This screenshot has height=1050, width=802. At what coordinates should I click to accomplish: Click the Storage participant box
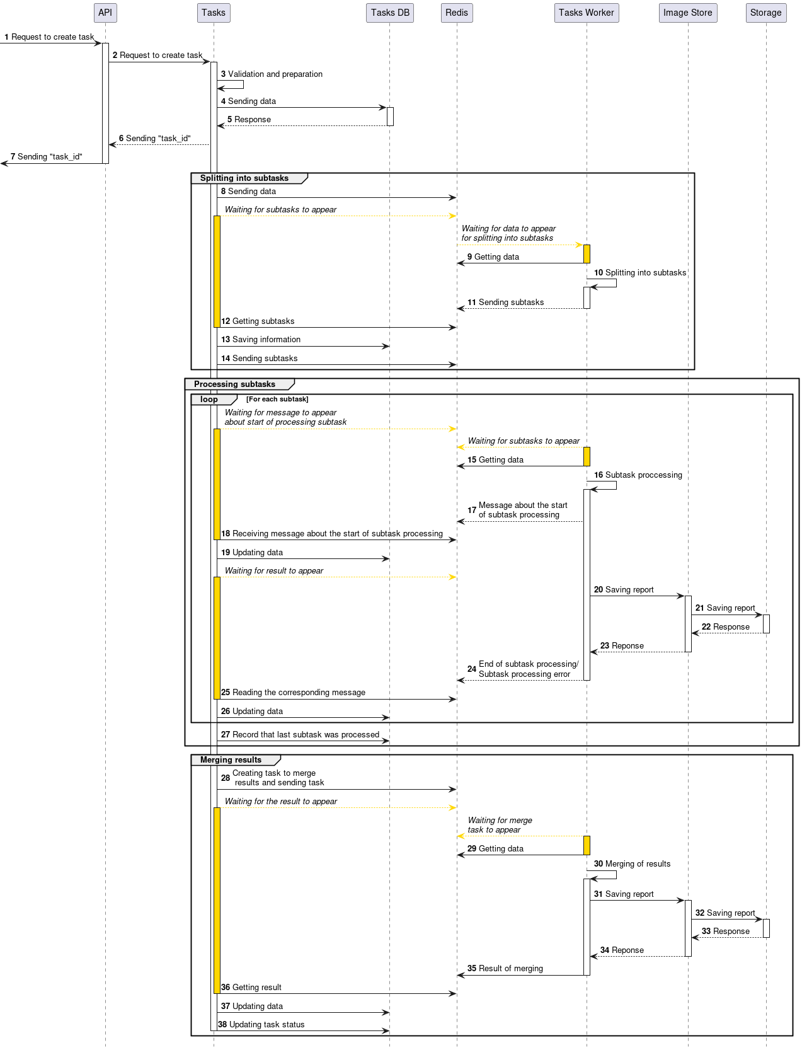click(765, 13)
